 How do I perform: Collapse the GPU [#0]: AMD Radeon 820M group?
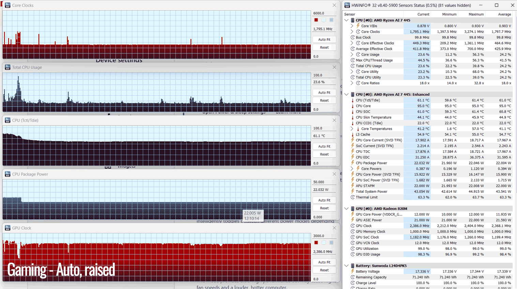pyautogui.click(x=347, y=209)
